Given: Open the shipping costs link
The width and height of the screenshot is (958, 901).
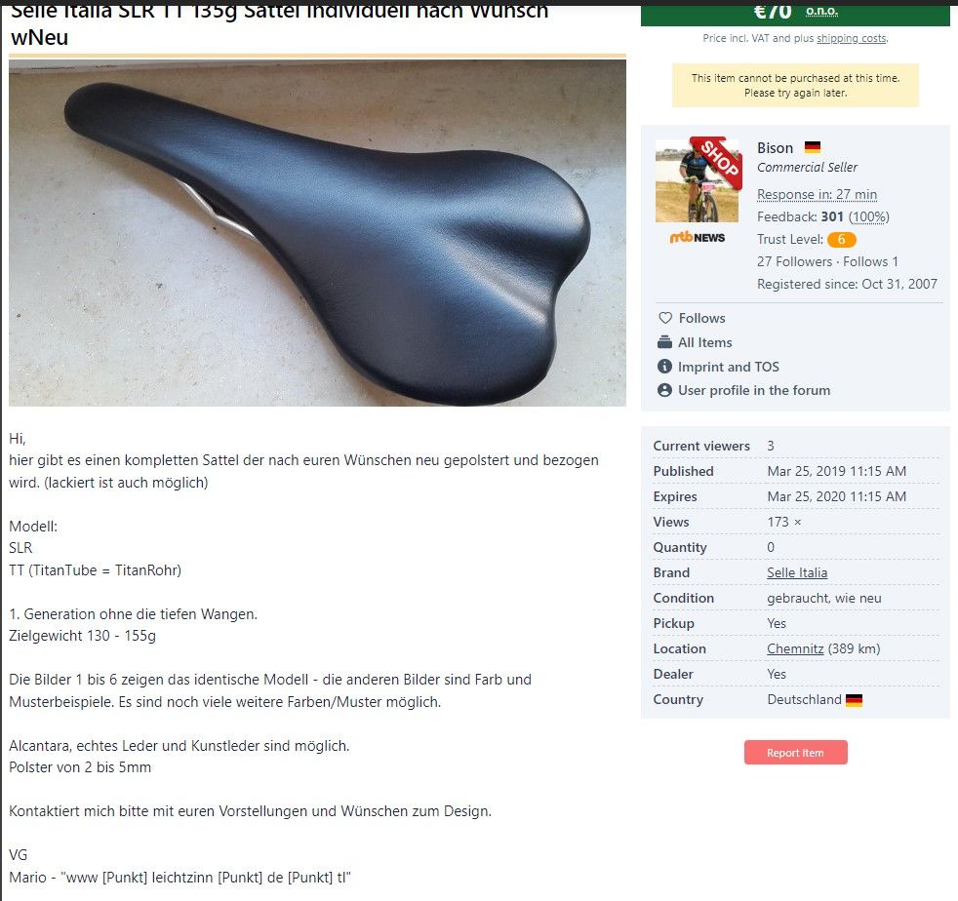Looking at the screenshot, I should click(x=851, y=38).
